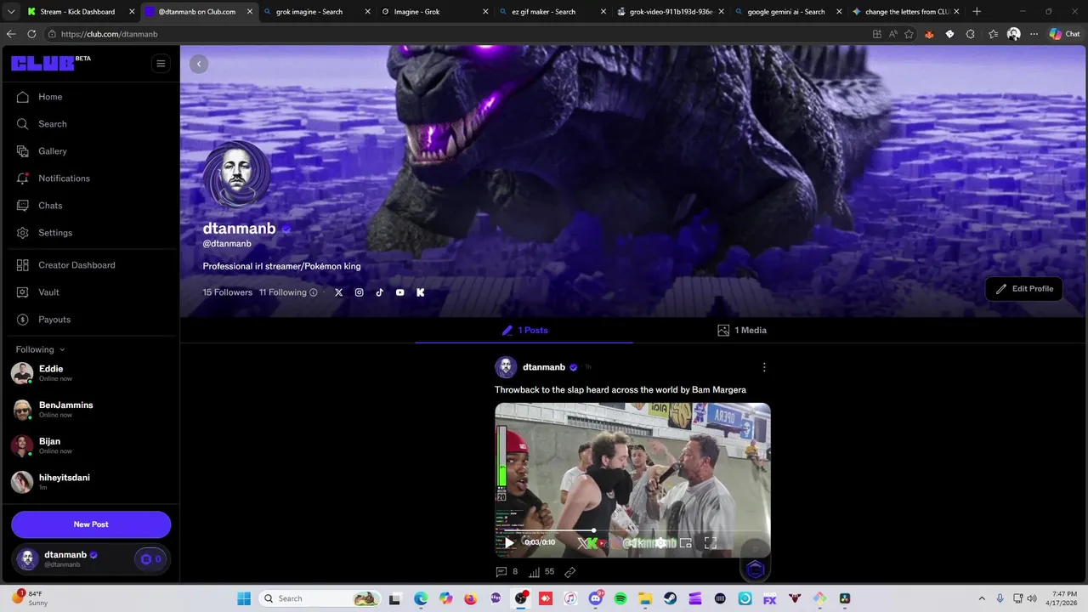Open browser three-dot settings menu

click(1034, 34)
